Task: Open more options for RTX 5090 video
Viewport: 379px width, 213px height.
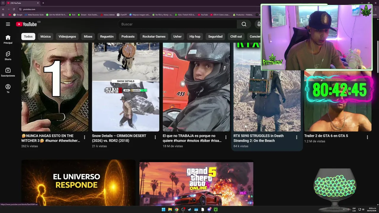Action: pos(297,137)
